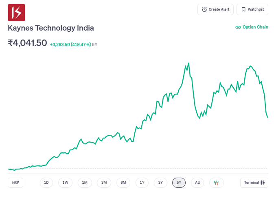Click the bookmark Watchlist icon
Image resolution: width=276 pixels, height=198 pixels.
click(243, 9)
